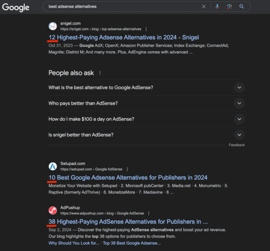Open Setupad.com favicon icon
Viewport: 270px width, 251px height.
pos(53,166)
